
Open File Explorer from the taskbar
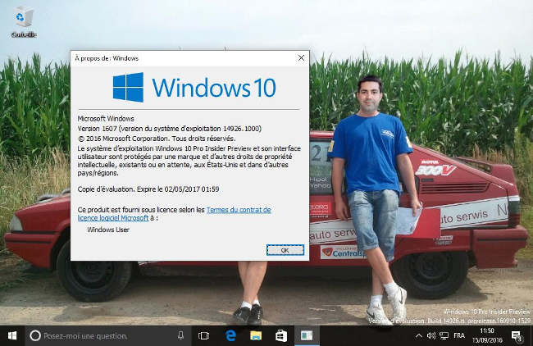[256, 335]
